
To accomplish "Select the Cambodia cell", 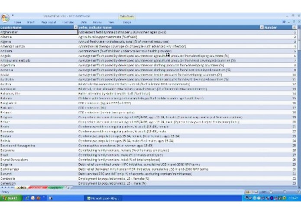I will pos(39,178).
